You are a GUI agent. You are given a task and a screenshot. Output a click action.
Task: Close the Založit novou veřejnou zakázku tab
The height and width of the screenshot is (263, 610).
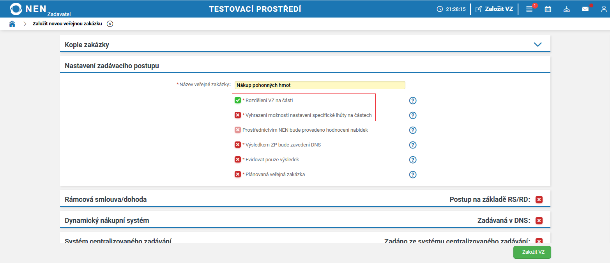[x=110, y=23]
